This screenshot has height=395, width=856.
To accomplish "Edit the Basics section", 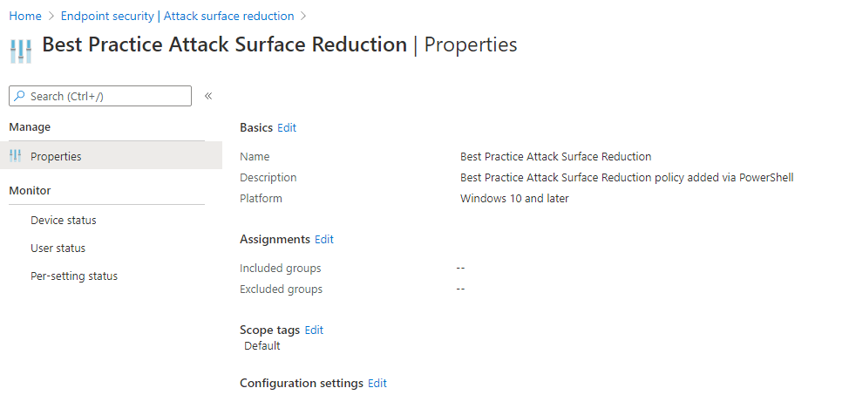I will [x=287, y=127].
